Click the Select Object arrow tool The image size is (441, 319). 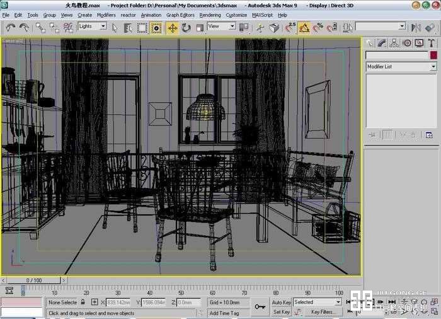(x=114, y=28)
